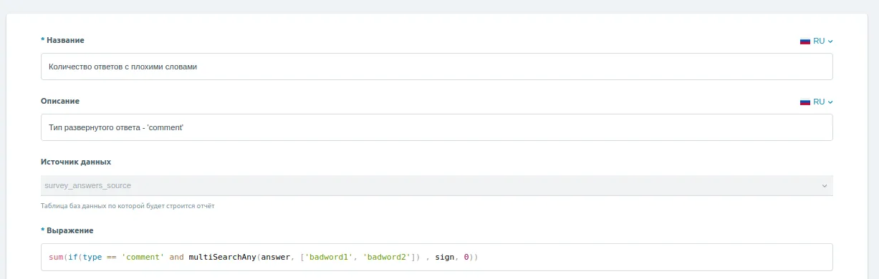Click the 'badword2' string in expression
879x279 pixels.
tap(387, 257)
